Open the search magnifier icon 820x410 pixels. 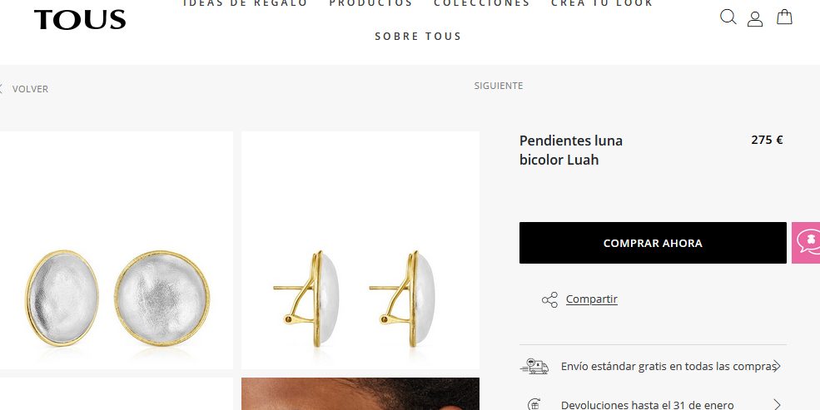728,17
